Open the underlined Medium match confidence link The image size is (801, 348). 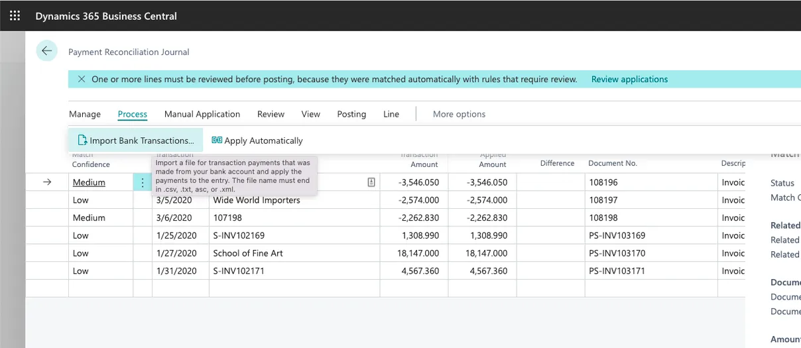click(89, 182)
